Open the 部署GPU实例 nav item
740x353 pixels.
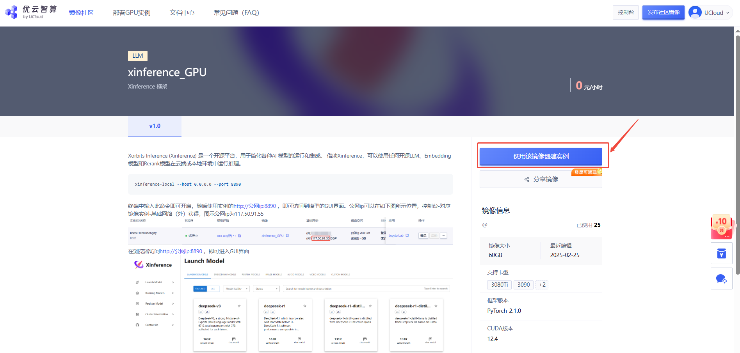pos(132,13)
